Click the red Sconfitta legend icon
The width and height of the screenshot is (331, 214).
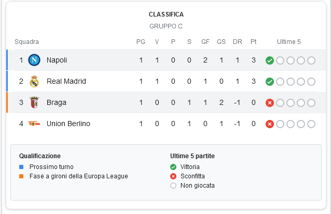[x=173, y=176]
